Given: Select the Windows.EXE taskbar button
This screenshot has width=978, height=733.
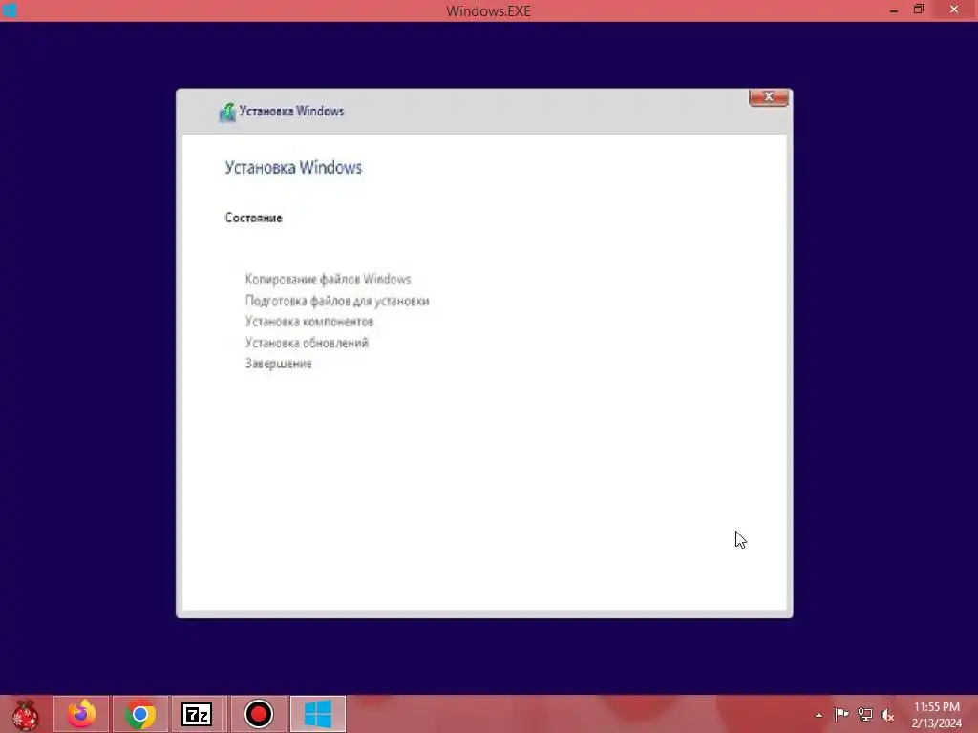Looking at the screenshot, I should pyautogui.click(x=317, y=714).
